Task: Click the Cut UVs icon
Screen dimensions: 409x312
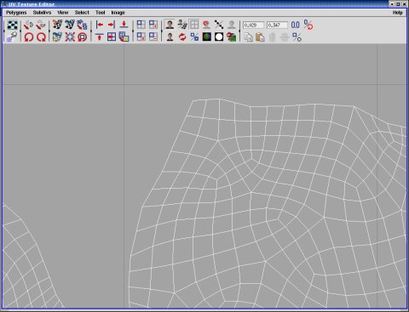Action: click(x=57, y=25)
